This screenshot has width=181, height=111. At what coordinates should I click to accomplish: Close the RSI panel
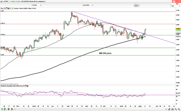coord(27,86)
